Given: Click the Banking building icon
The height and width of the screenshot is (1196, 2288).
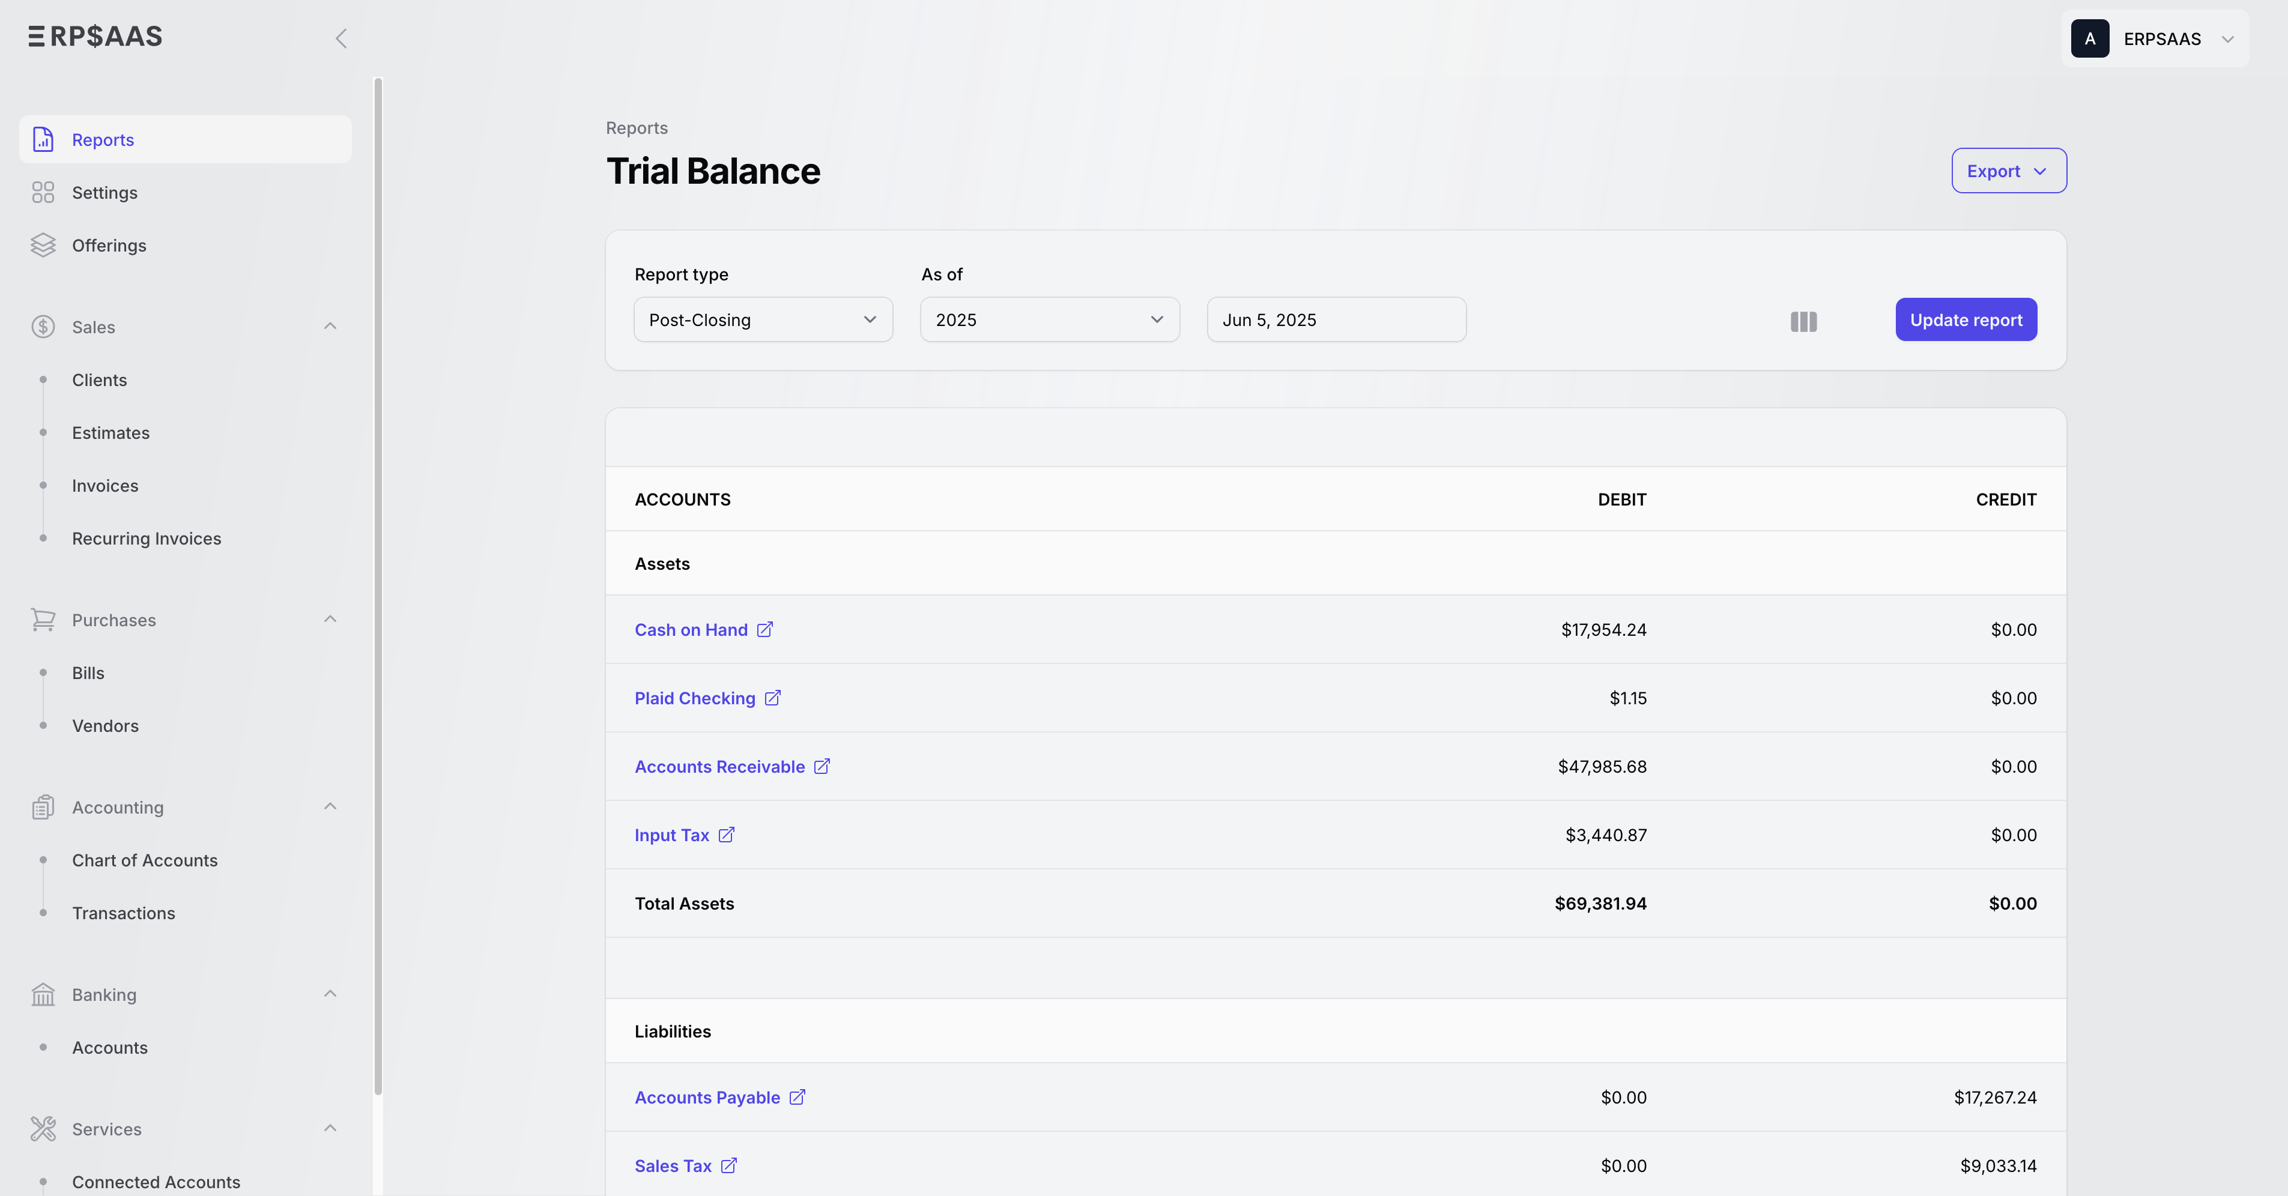Looking at the screenshot, I should click(x=43, y=994).
